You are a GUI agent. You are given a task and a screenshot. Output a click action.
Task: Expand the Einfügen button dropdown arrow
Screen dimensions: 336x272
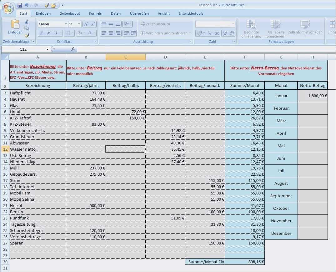[15, 36]
